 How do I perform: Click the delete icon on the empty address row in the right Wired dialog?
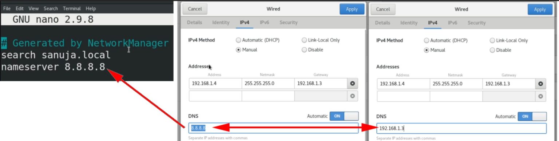click(540, 96)
